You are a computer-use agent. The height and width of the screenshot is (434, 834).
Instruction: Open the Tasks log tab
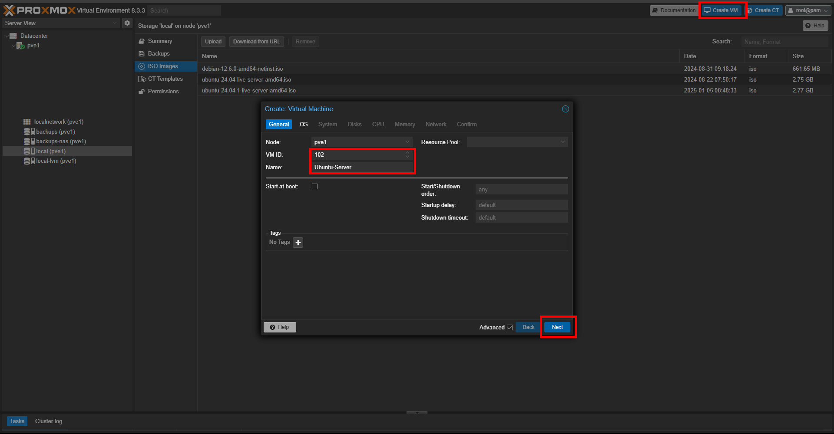point(17,421)
